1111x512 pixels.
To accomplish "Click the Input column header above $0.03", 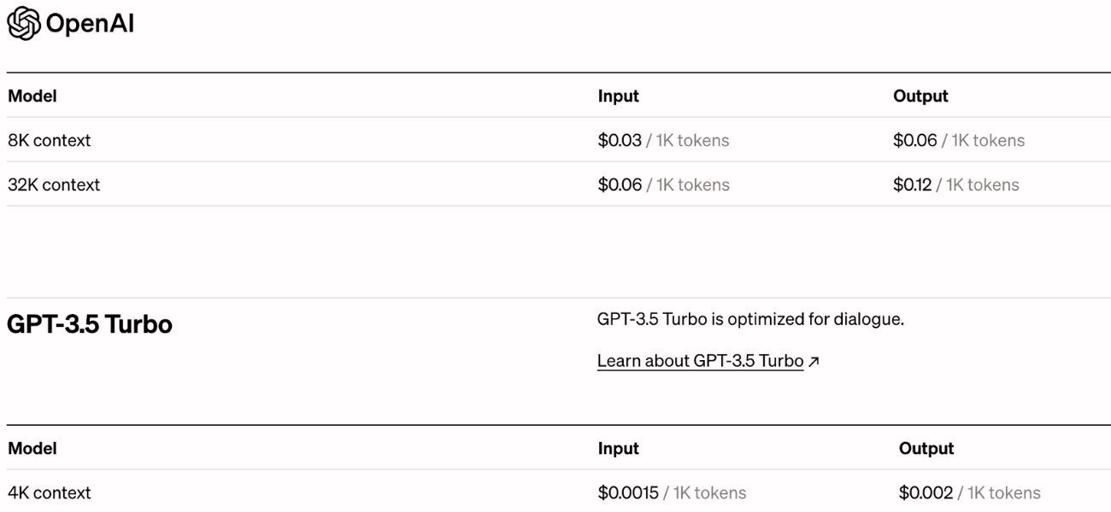I will tap(618, 95).
